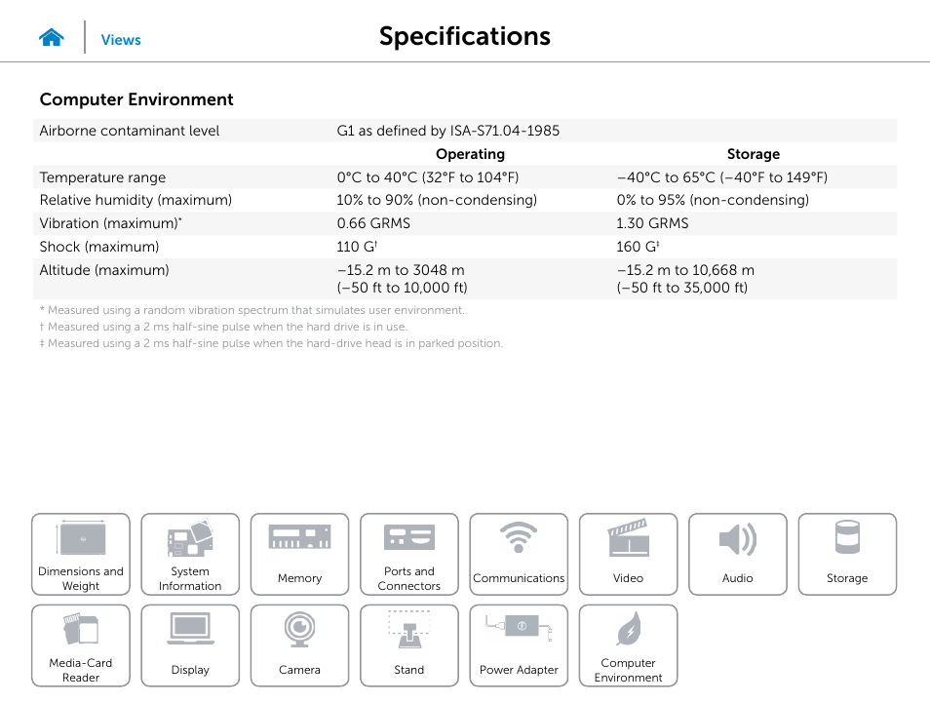Open the Communications tile
Image resolution: width=930 pixels, height=703 pixels.
point(519,554)
